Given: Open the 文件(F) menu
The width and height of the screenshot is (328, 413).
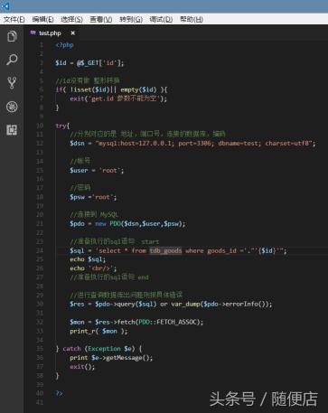Looking at the screenshot, I should tap(14, 20).
